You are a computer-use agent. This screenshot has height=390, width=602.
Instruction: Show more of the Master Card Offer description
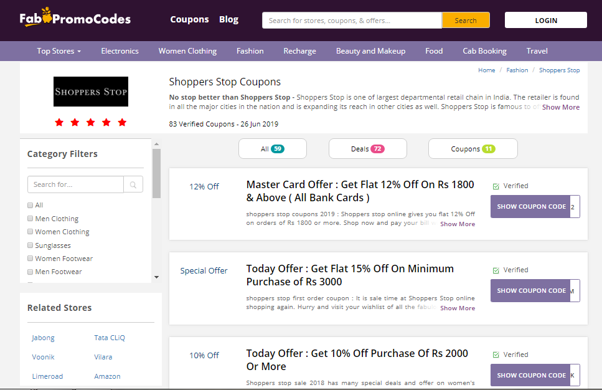[x=458, y=224]
